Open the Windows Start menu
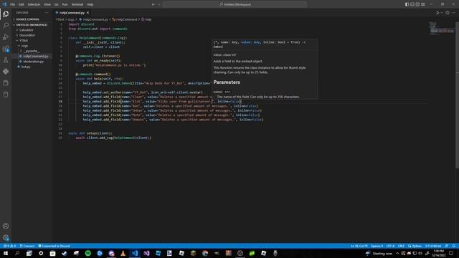 [x=6, y=253]
